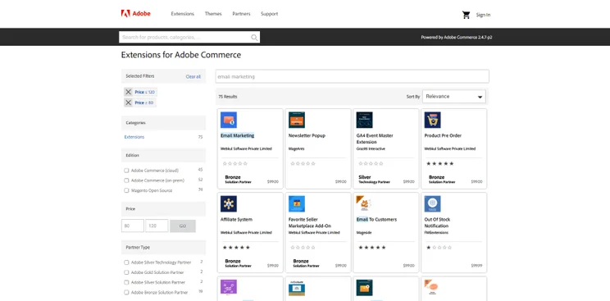Viewport: 610px width, 301px height.
Task: Open the Themes menu
Action: [x=213, y=14]
